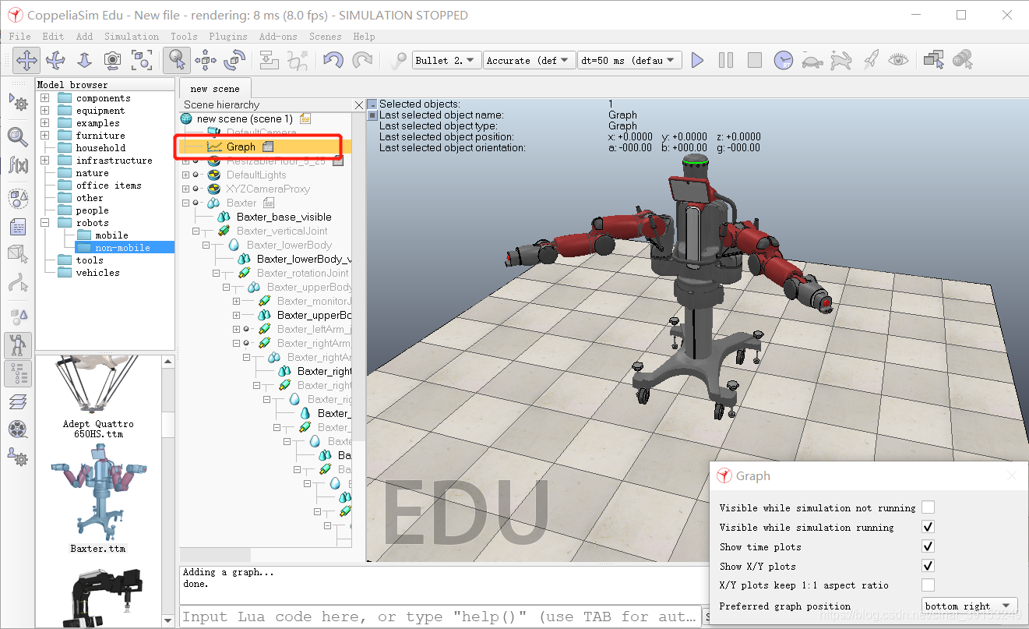Screen dimensions: 1029x629
Task: Expand the components folder in Model browser
Action: coord(45,98)
